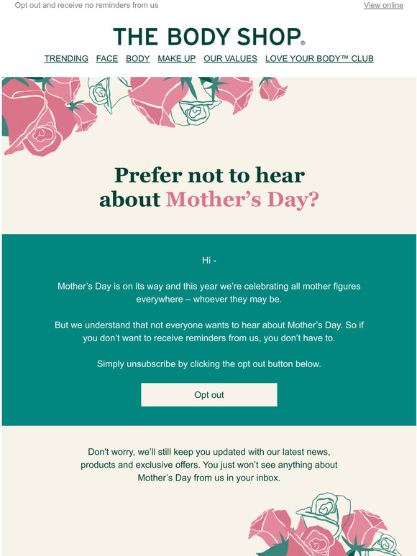Open the MAKE UP navigation link
The image size is (417, 556).
177,58
